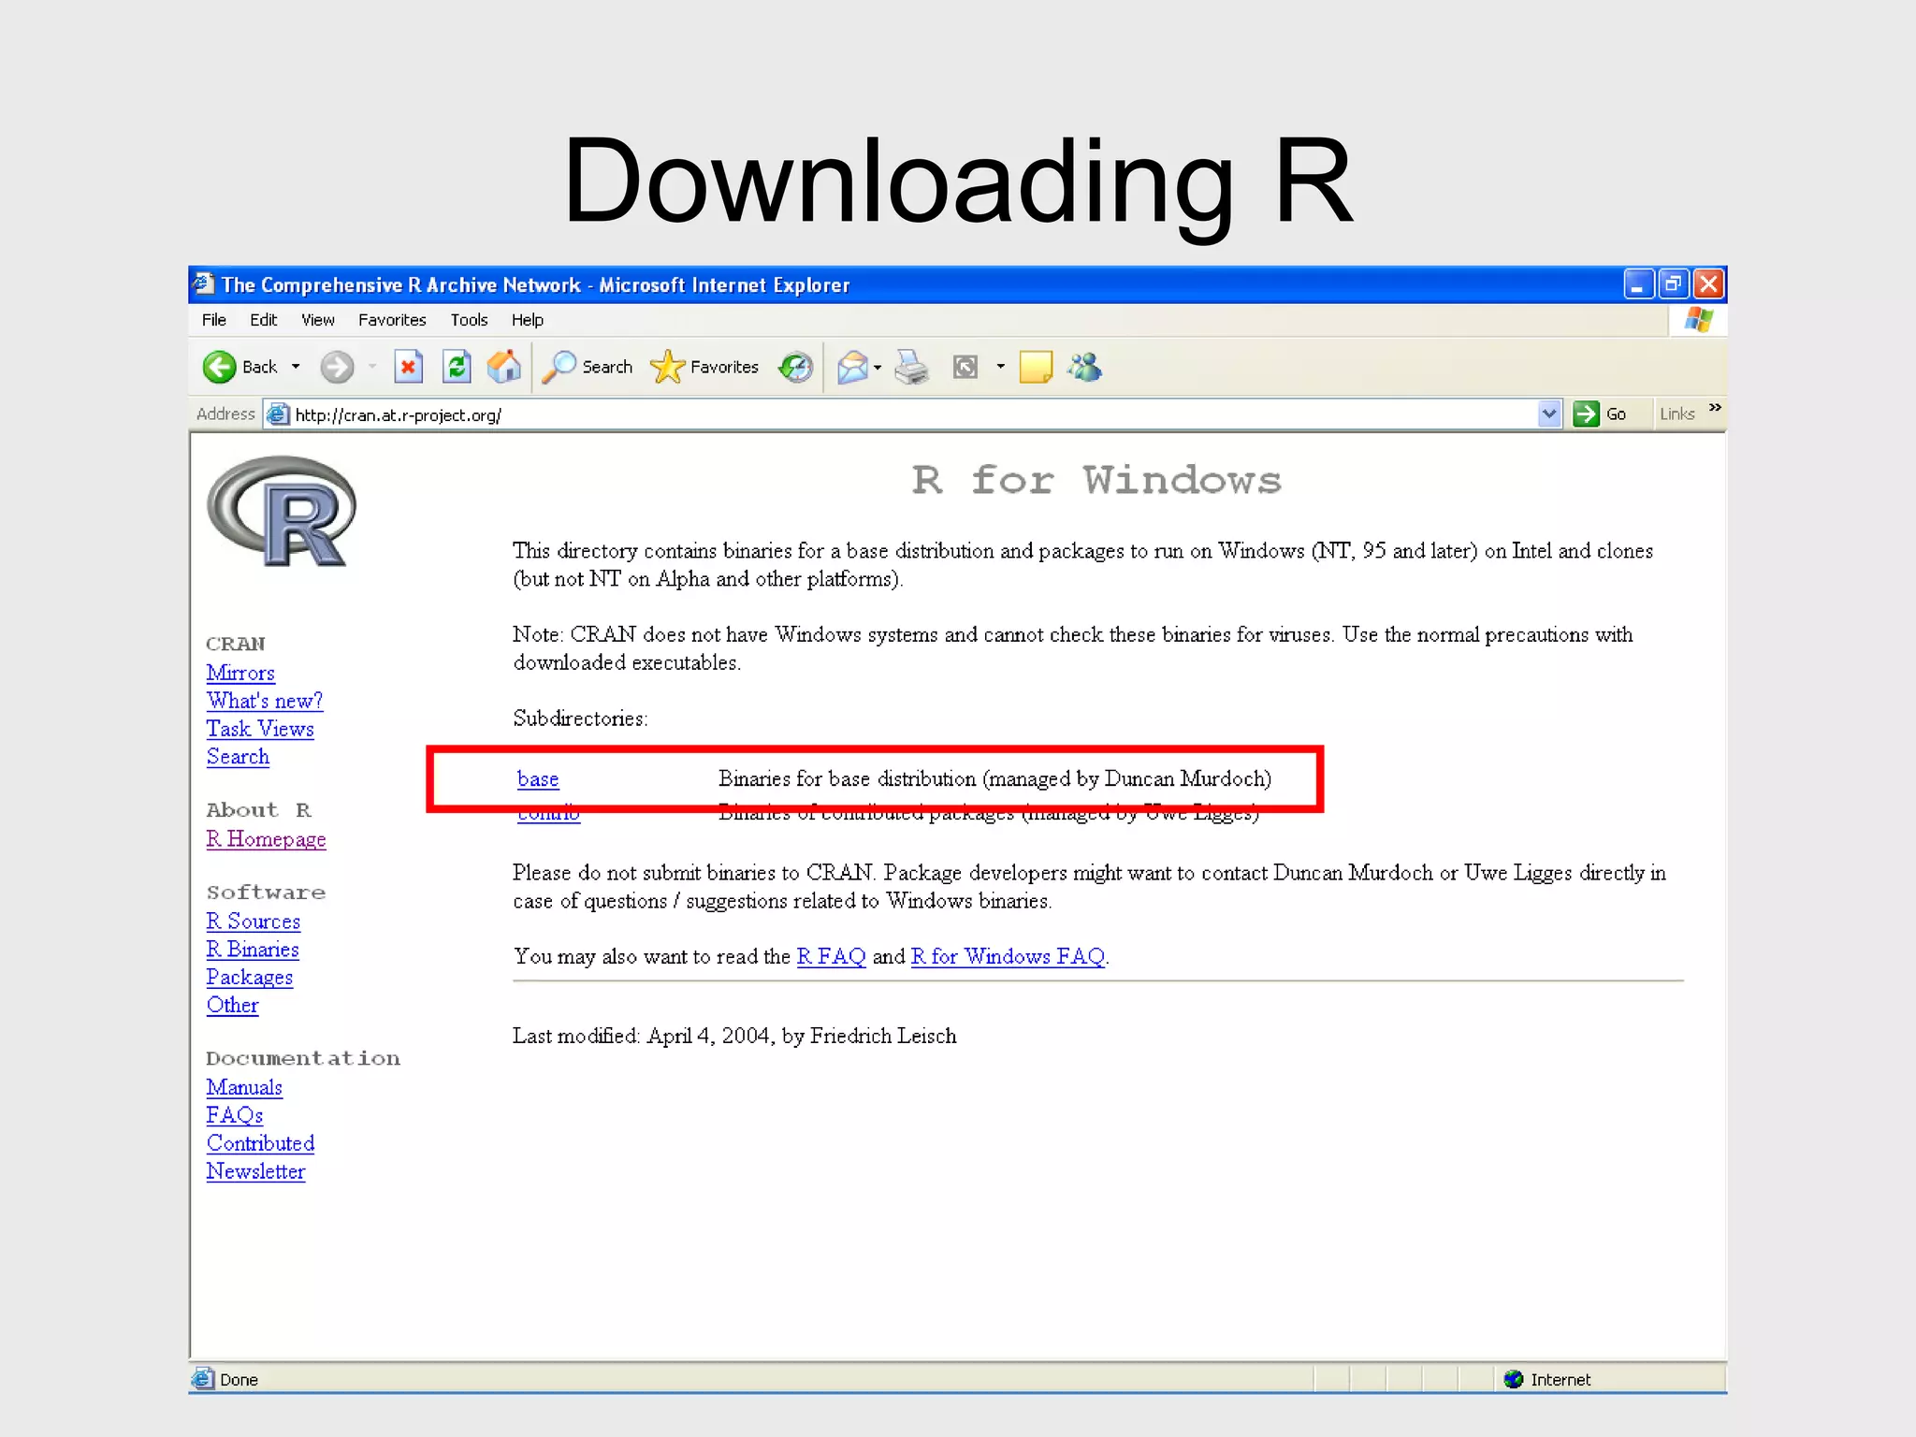Click the Internet zone globe icon
Viewport: 1916px width, 1437px height.
(x=1514, y=1379)
